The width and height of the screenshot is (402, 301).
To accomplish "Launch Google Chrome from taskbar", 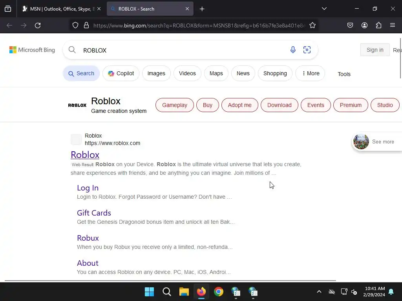I will tap(219, 292).
